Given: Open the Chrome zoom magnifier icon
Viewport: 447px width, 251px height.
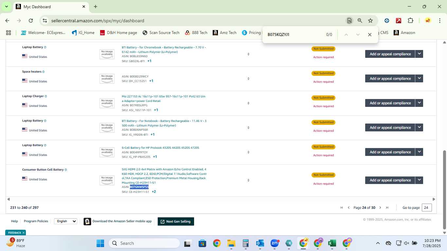Looking at the screenshot, I should point(360,21).
